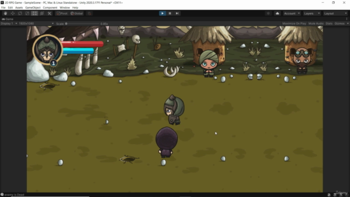
Task: Click the red health bar
Action: pyautogui.click(x=83, y=44)
